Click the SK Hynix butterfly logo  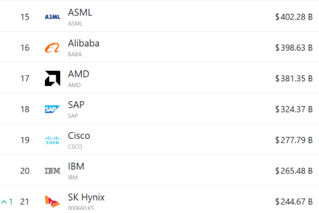click(52, 201)
